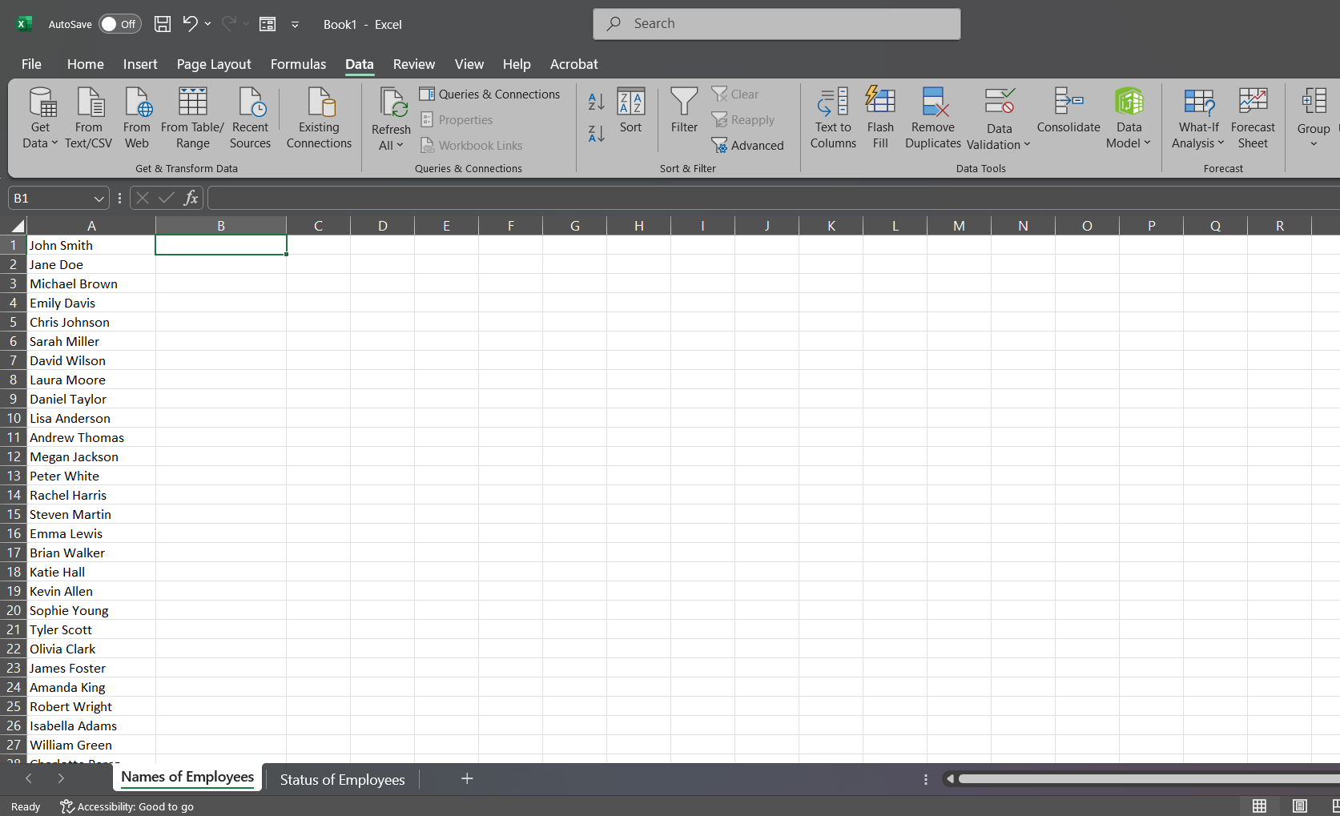Click the horizontal scrollbar thumb

(x=1149, y=778)
